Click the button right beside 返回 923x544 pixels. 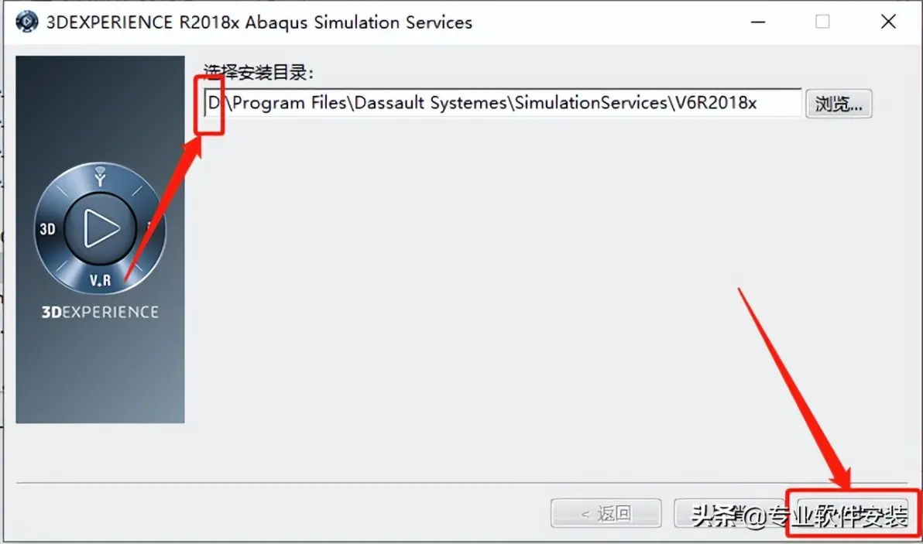728,513
